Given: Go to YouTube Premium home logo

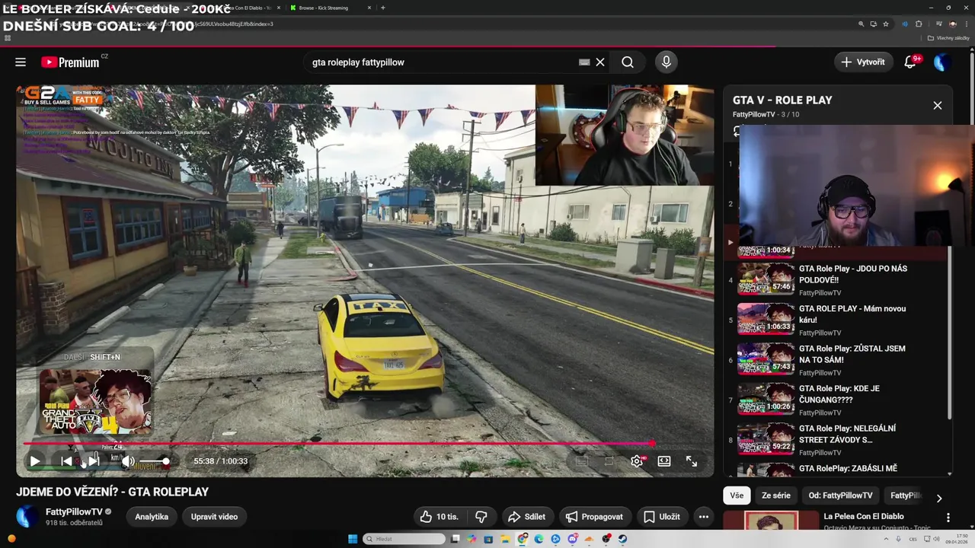Looking at the screenshot, I should click(x=70, y=62).
